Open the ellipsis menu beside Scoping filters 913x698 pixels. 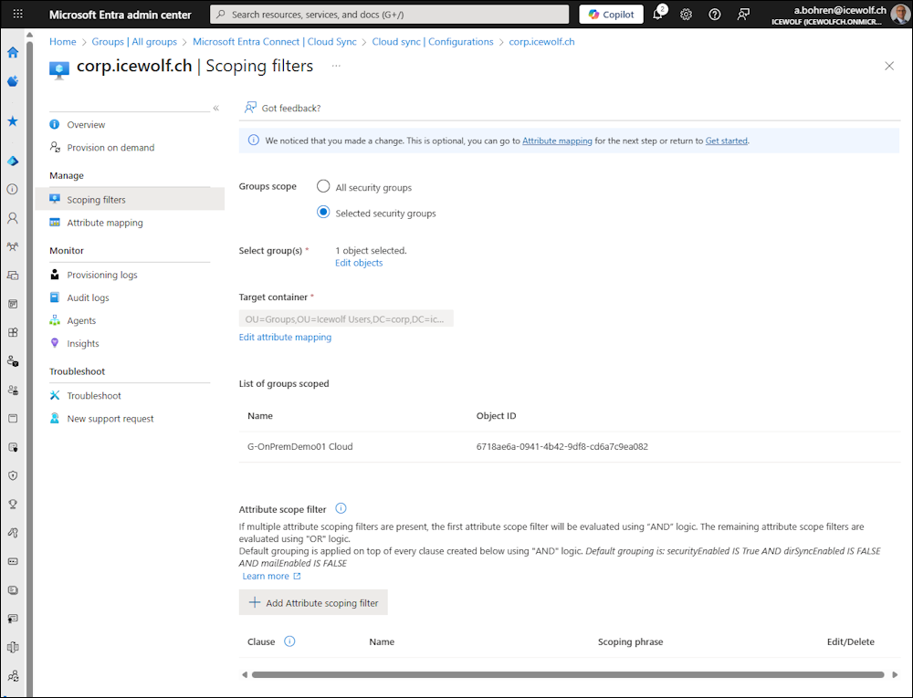click(x=336, y=66)
